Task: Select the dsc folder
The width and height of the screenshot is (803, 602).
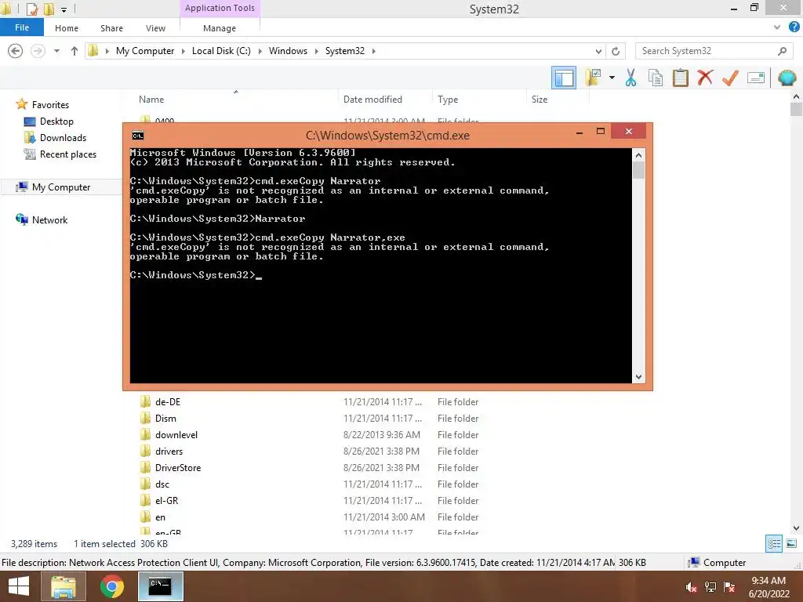Action: 162,484
